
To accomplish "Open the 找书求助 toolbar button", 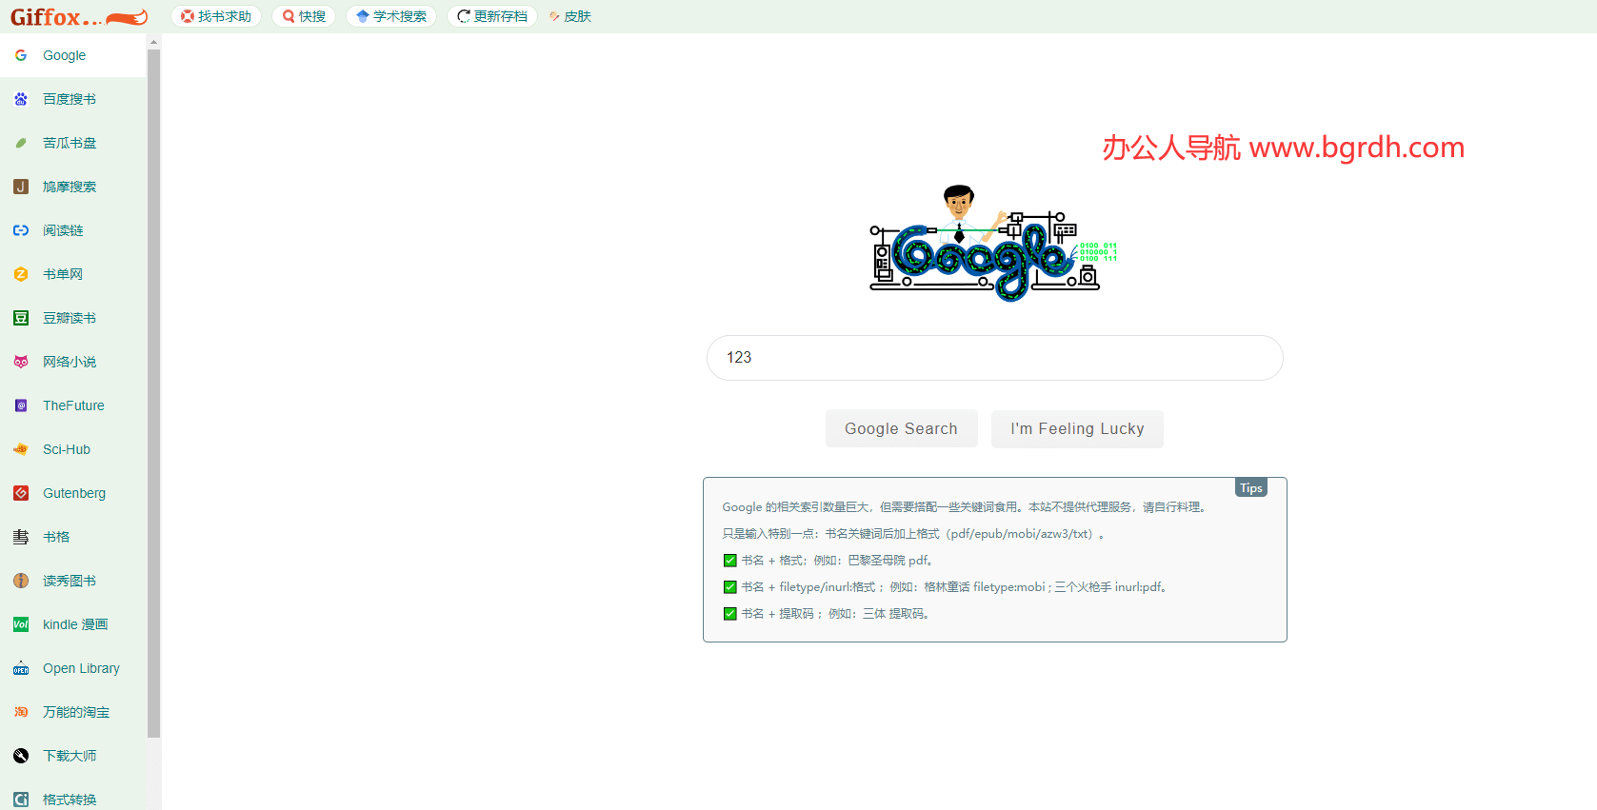I will [216, 16].
